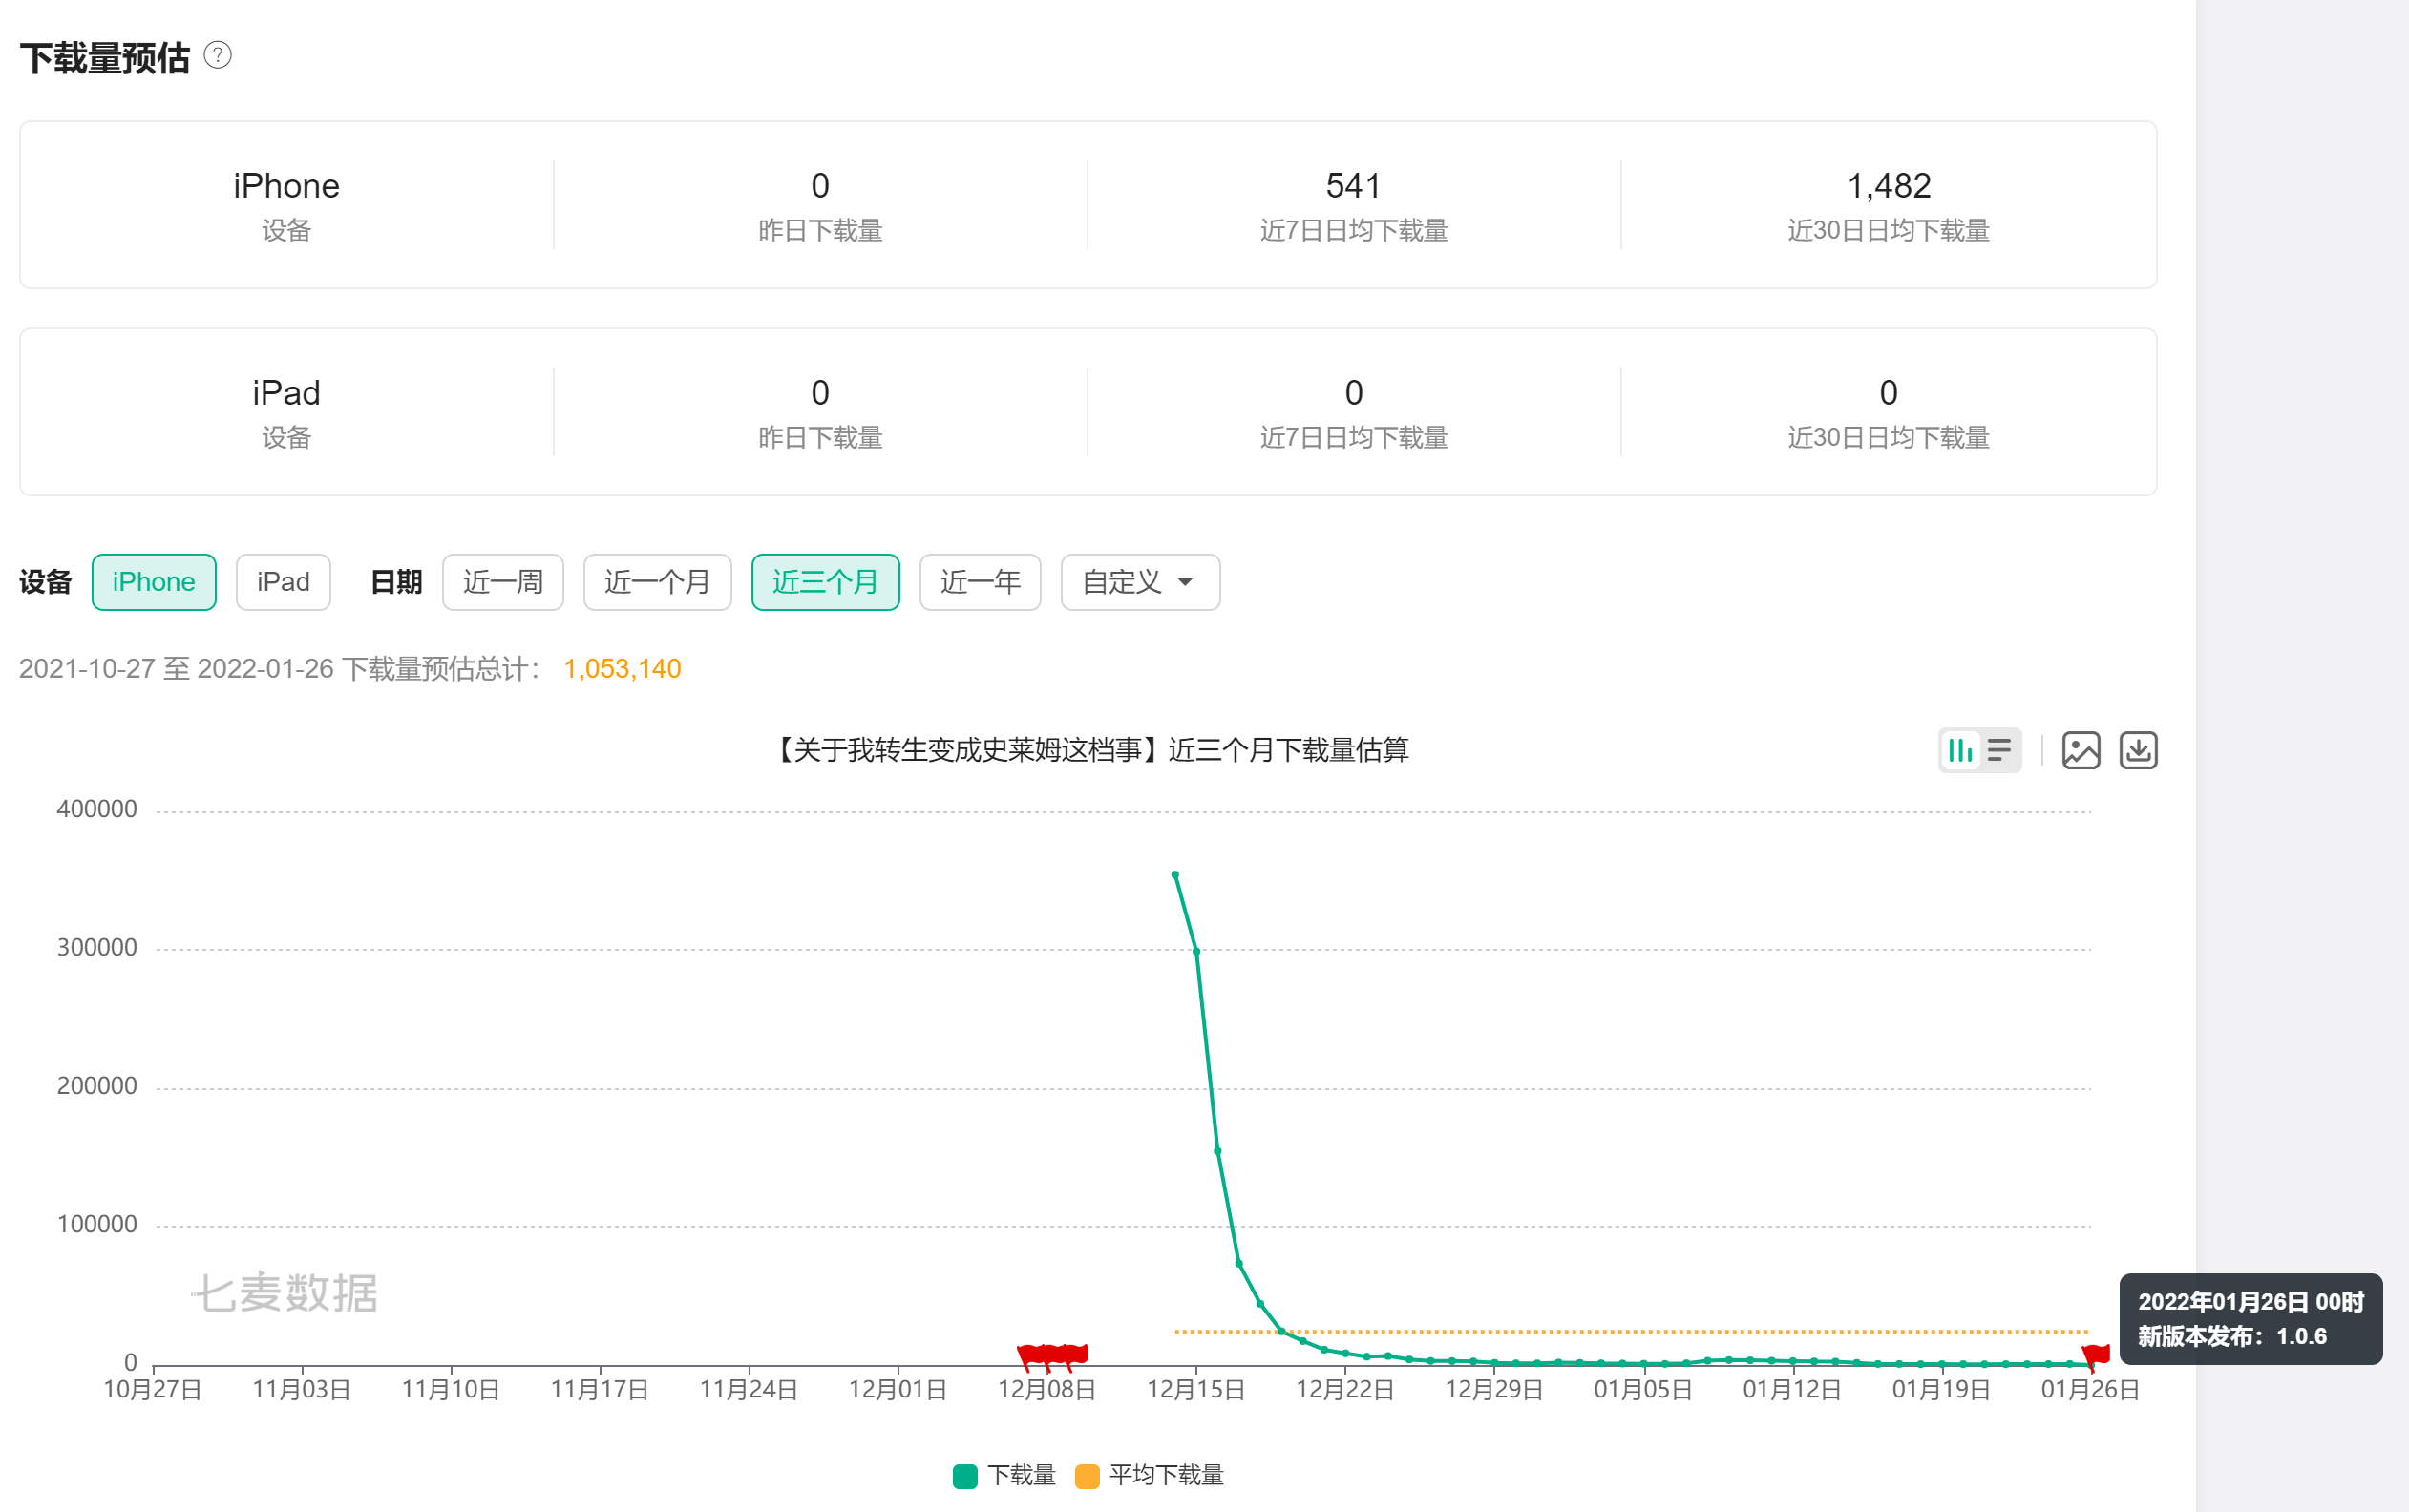
Task: Click the red version flags near 12月08日
Action: pos(1052,1356)
